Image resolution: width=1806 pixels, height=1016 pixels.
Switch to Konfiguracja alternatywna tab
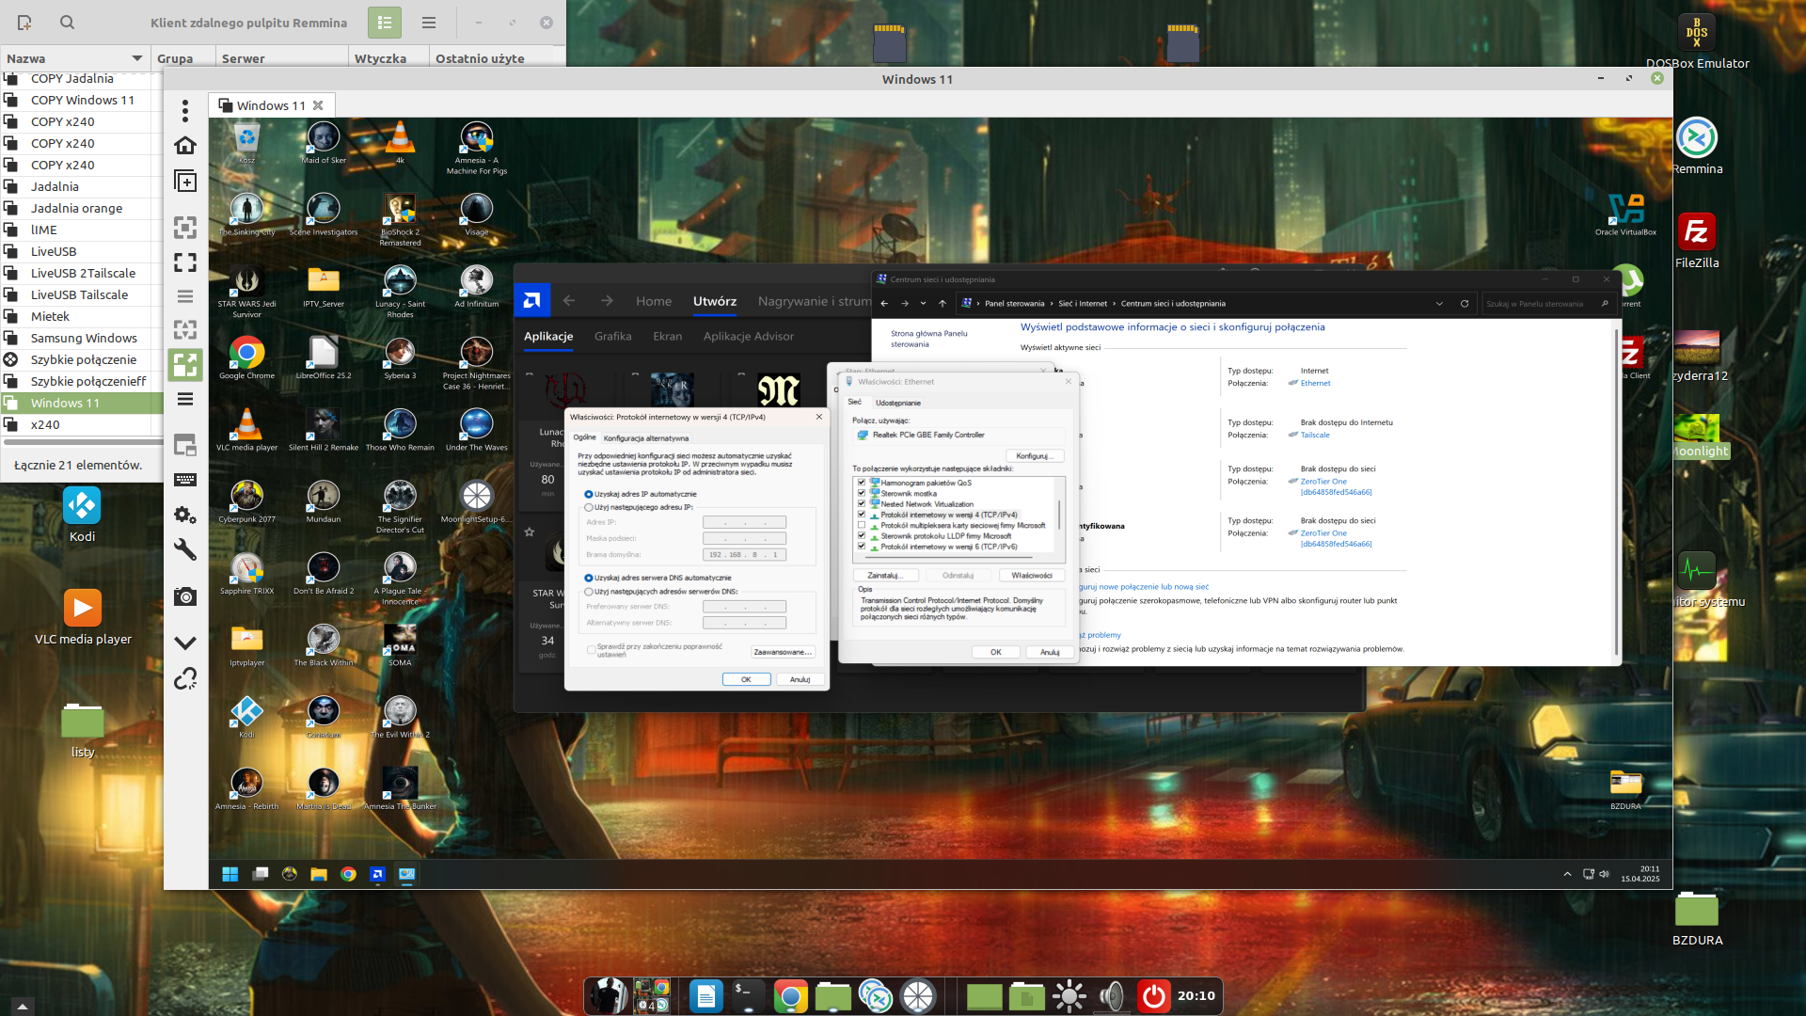point(645,438)
